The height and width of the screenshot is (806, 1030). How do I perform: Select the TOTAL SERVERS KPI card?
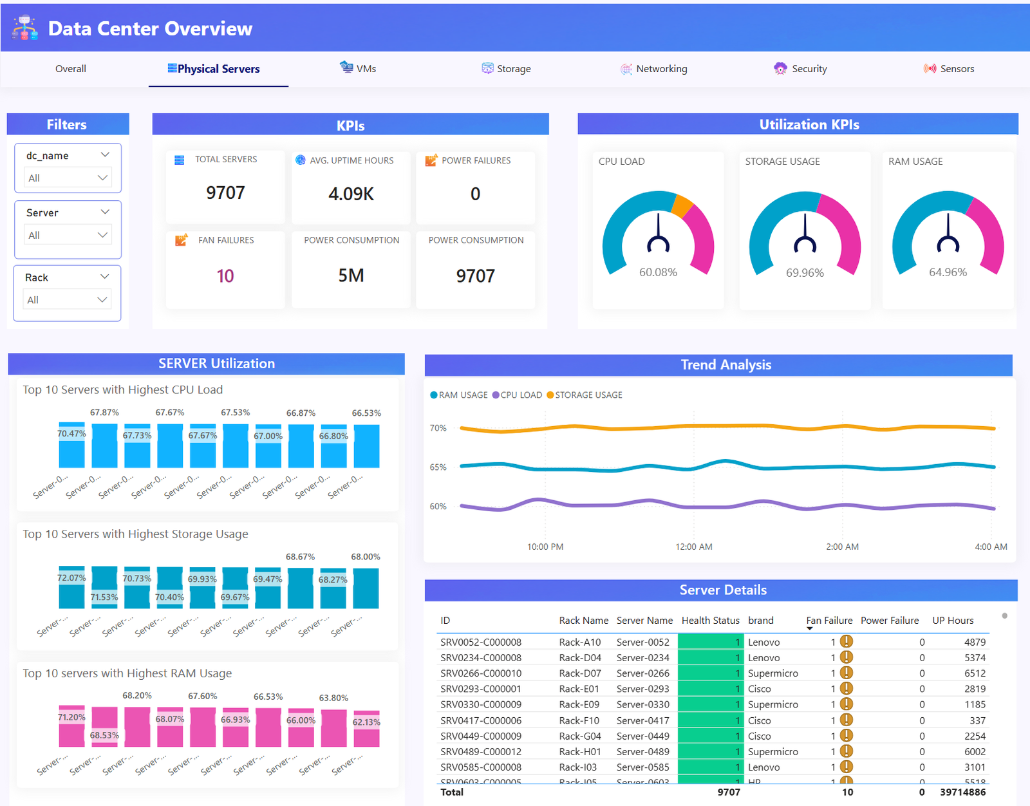(x=225, y=187)
